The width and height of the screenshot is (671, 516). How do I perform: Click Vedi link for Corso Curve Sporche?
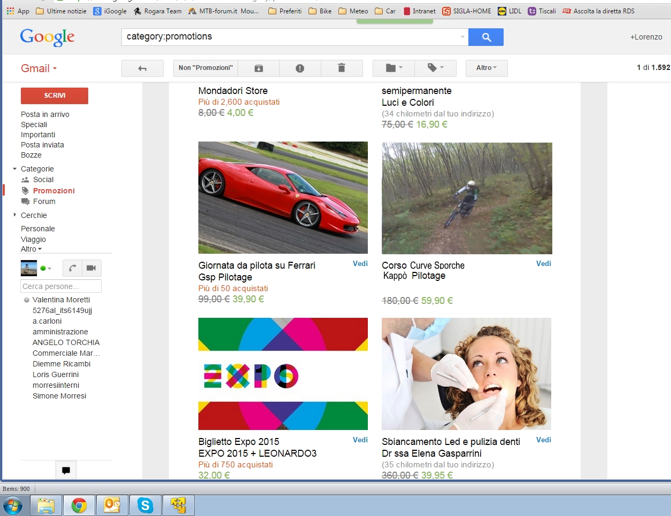pyautogui.click(x=544, y=263)
